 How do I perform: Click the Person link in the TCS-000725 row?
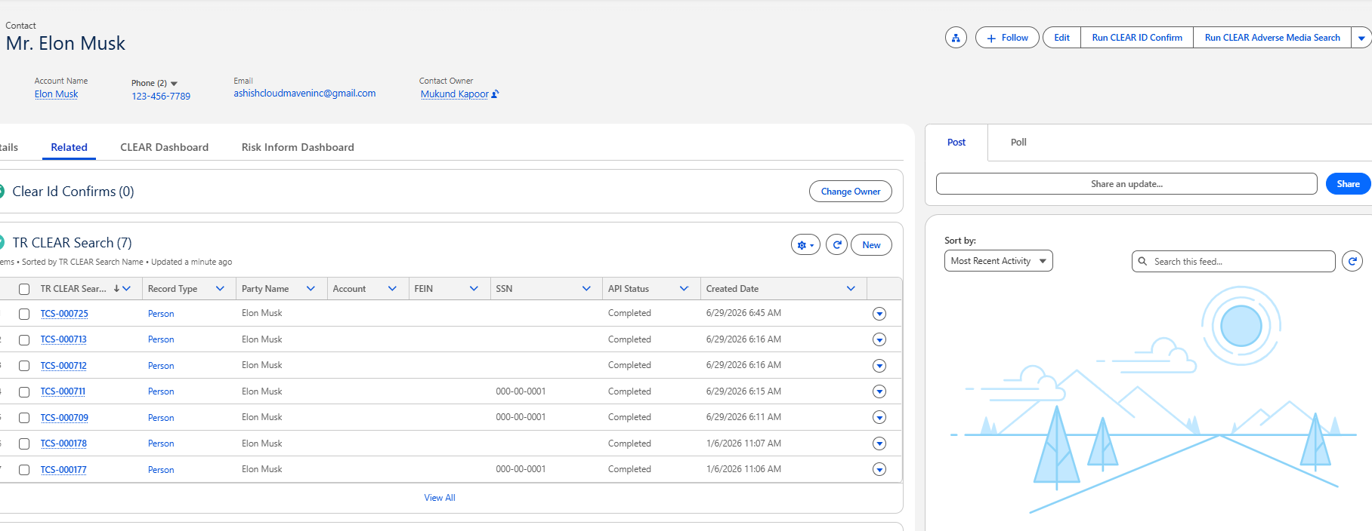161,314
